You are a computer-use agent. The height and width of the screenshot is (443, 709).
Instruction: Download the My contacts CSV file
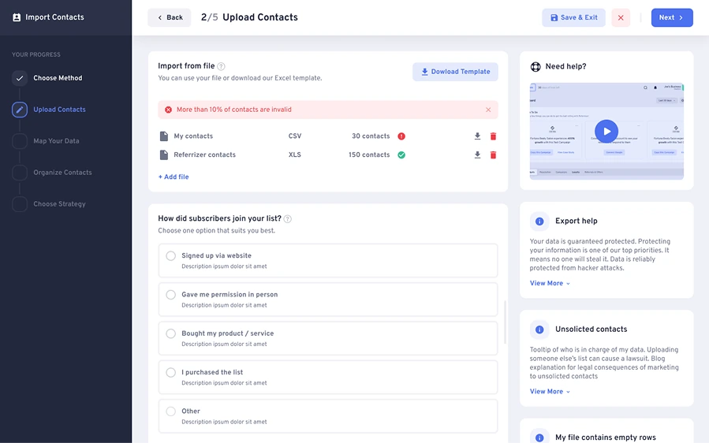[477, 136]
